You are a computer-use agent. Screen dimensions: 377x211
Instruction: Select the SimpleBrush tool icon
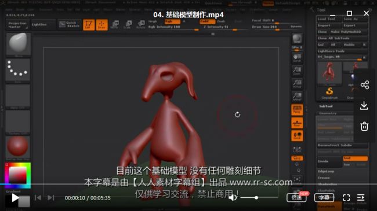(329, 93)
